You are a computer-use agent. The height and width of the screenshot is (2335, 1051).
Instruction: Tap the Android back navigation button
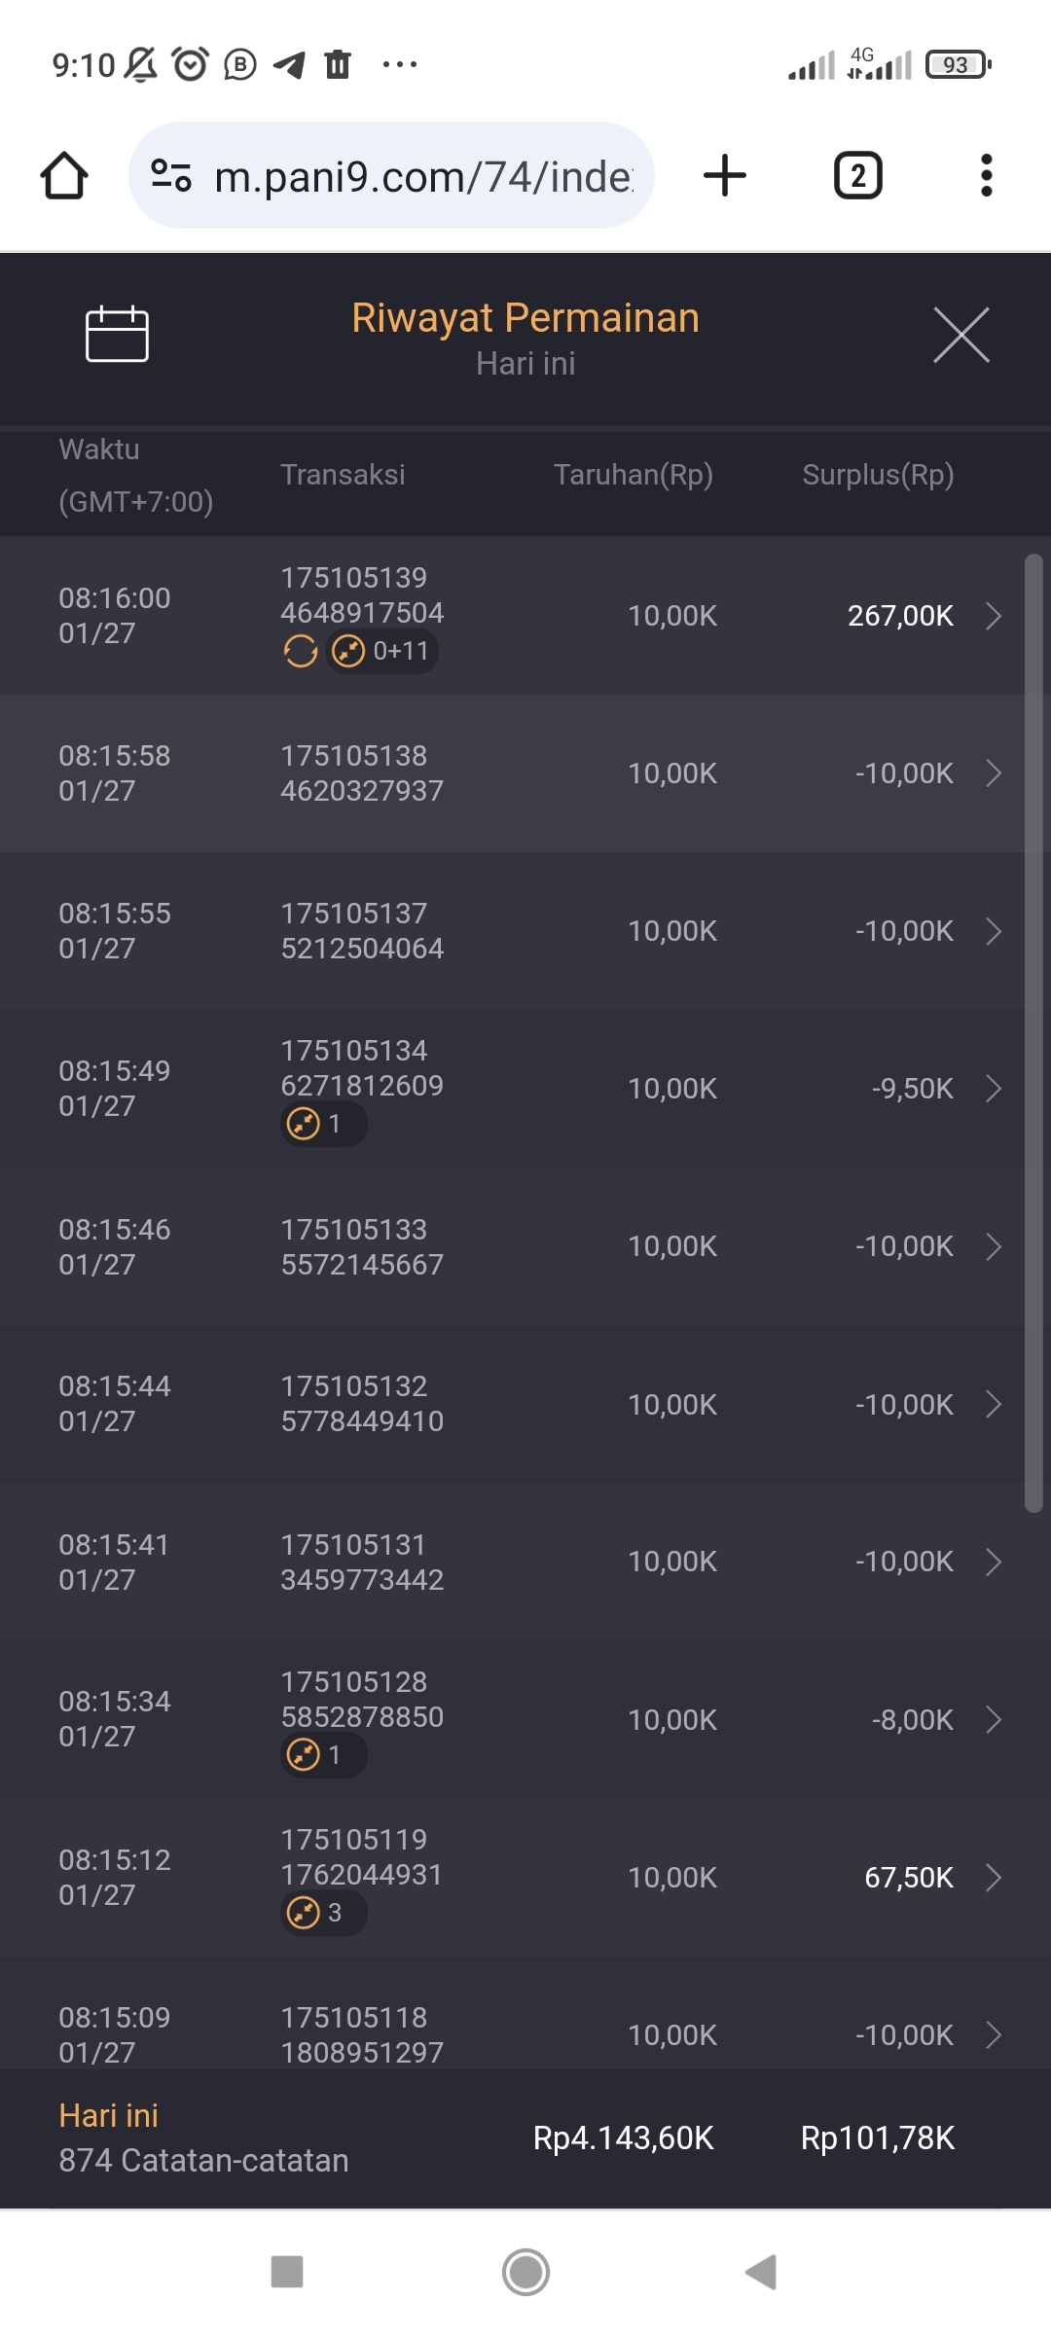pyautogui.click(x=761, y=2273)
